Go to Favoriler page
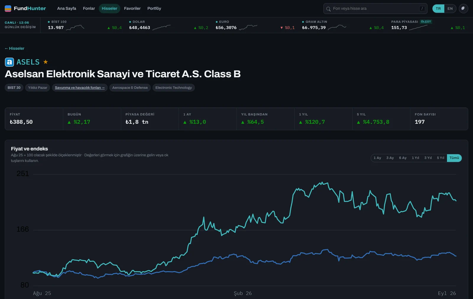Screen dimensions: 473x299 [x=132, y=9]
